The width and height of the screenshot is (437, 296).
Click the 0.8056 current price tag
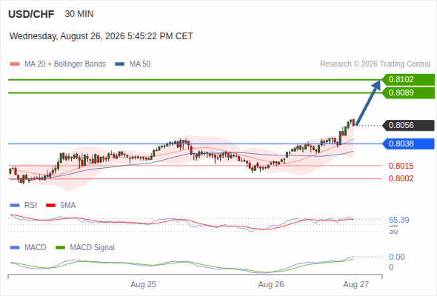[x=408, y=125]
